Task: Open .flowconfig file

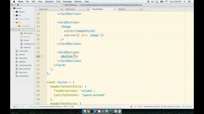Action: tap(23, 58)
